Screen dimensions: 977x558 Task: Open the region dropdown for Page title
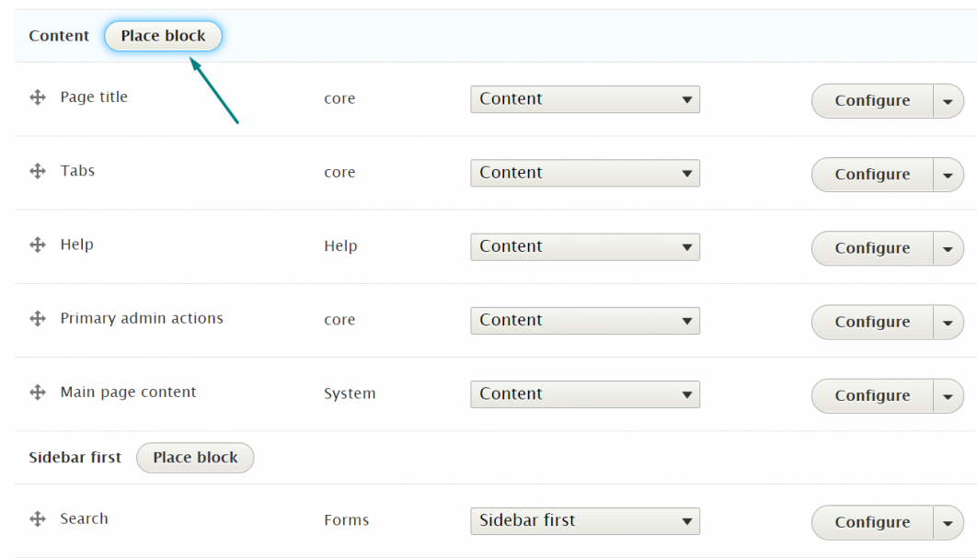(x=584, y=98)
